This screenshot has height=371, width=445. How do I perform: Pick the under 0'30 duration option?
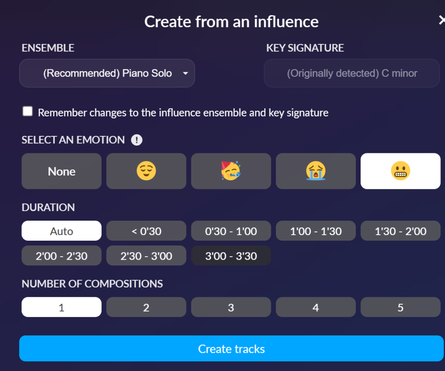[146, 231]
